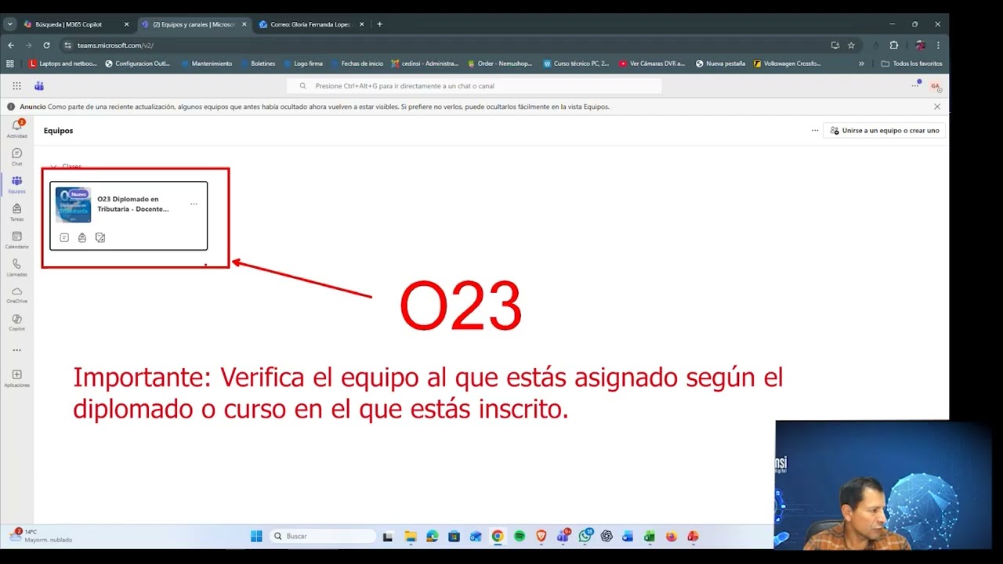The image size is (1003, 564).
Task: Collapse the Clases section
Action: point(53,167)
